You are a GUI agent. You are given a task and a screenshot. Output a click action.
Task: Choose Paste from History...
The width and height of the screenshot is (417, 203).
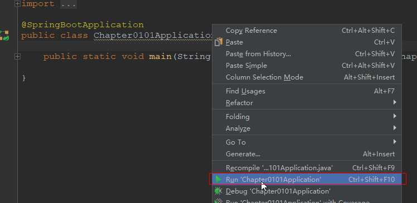[307, 54]
